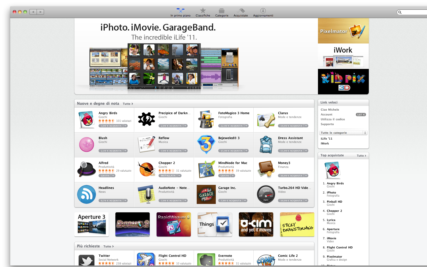Click the Alfred hat icon

(86, 169)
